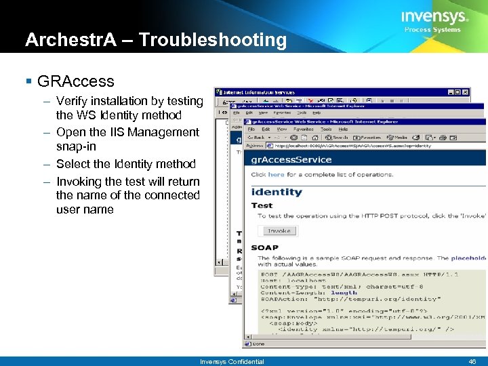Click the page icon inside the address bar
488x366 pixels.
coord(270,146)
